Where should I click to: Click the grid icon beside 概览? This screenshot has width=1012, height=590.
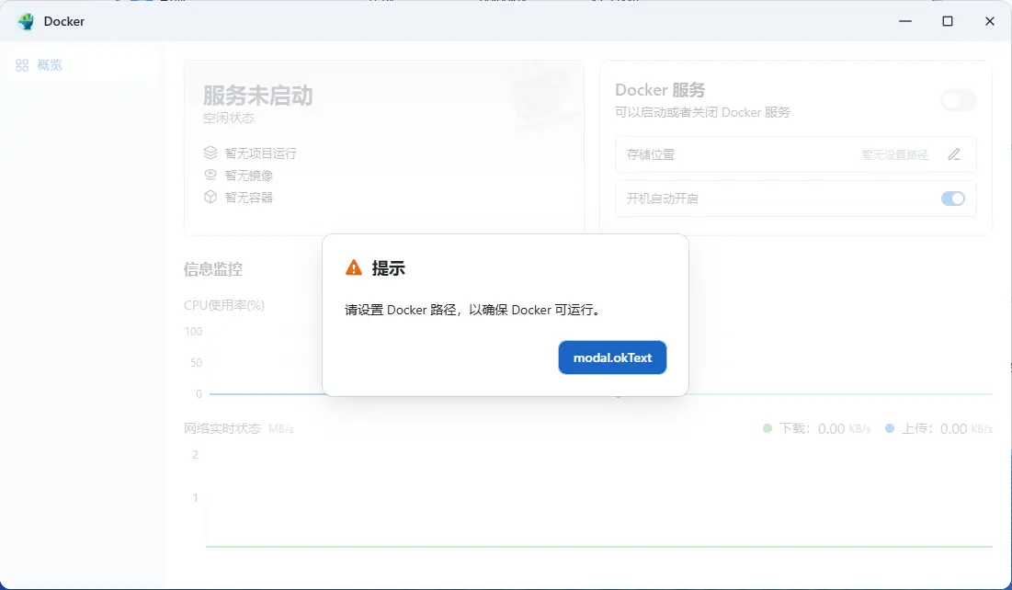click(22, 65)
